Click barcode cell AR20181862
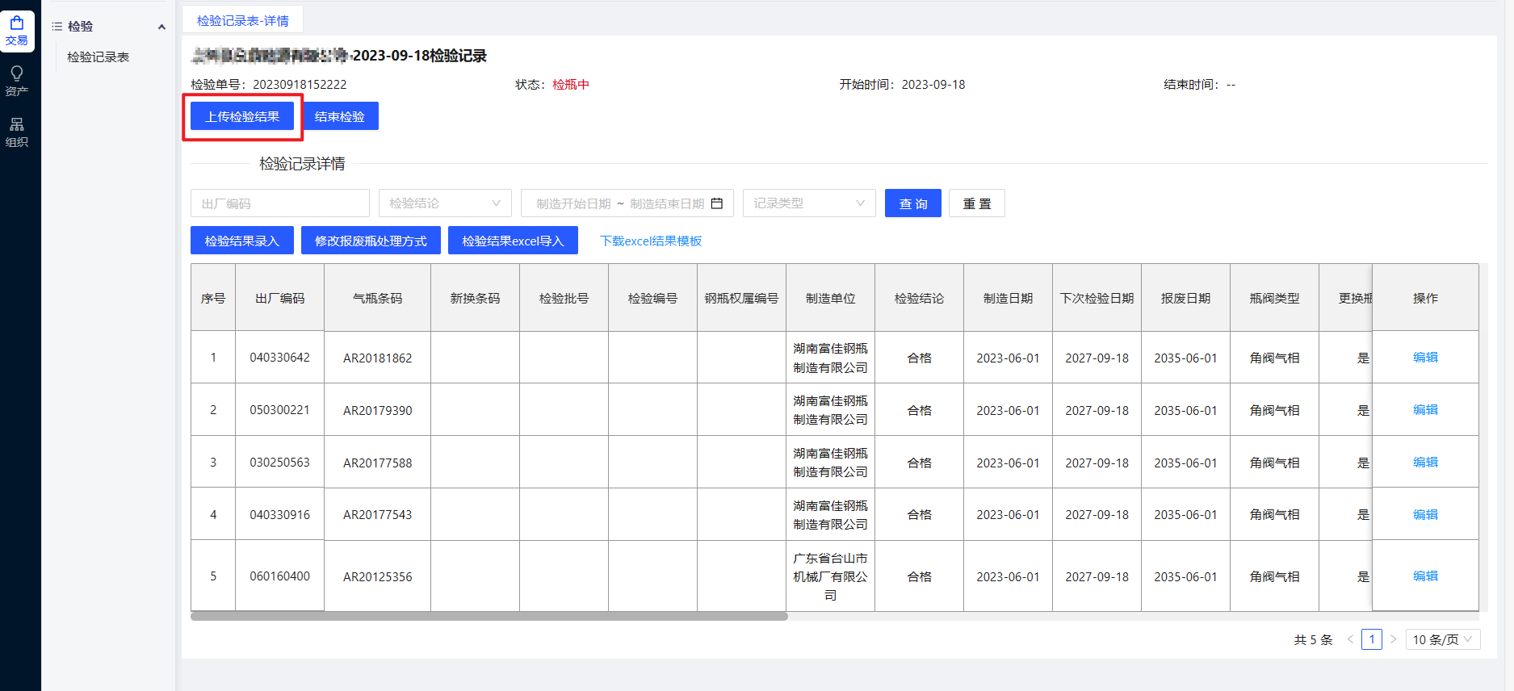 [x=378, y=358]
